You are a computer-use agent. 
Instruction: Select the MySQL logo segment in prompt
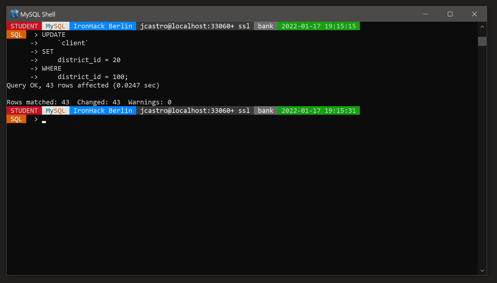click(x=55, y=26)
